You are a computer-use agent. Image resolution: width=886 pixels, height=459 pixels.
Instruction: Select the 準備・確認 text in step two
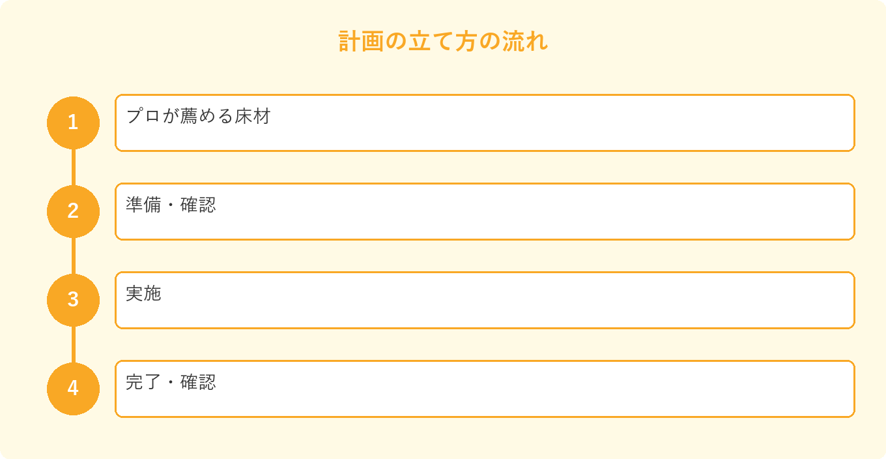click(x=171, y=205)
